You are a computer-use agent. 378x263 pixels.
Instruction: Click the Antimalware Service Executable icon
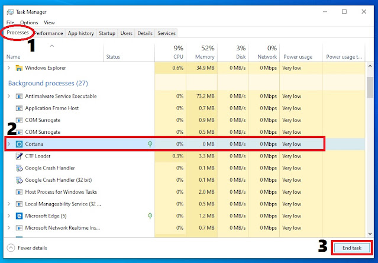(19, 97)
